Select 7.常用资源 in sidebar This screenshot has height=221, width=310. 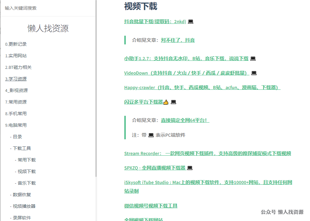[x=16, y=102]
